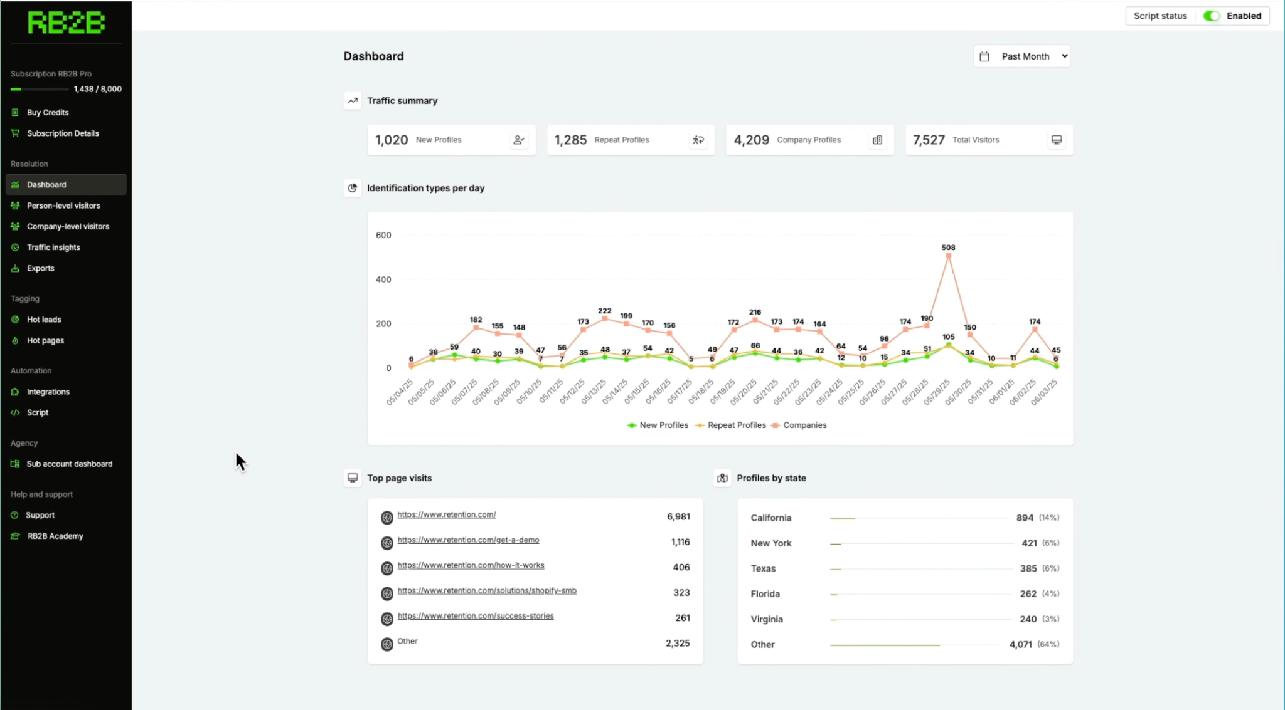
Task: Open the how-it-works page link
Action: [x=471, y=565]
